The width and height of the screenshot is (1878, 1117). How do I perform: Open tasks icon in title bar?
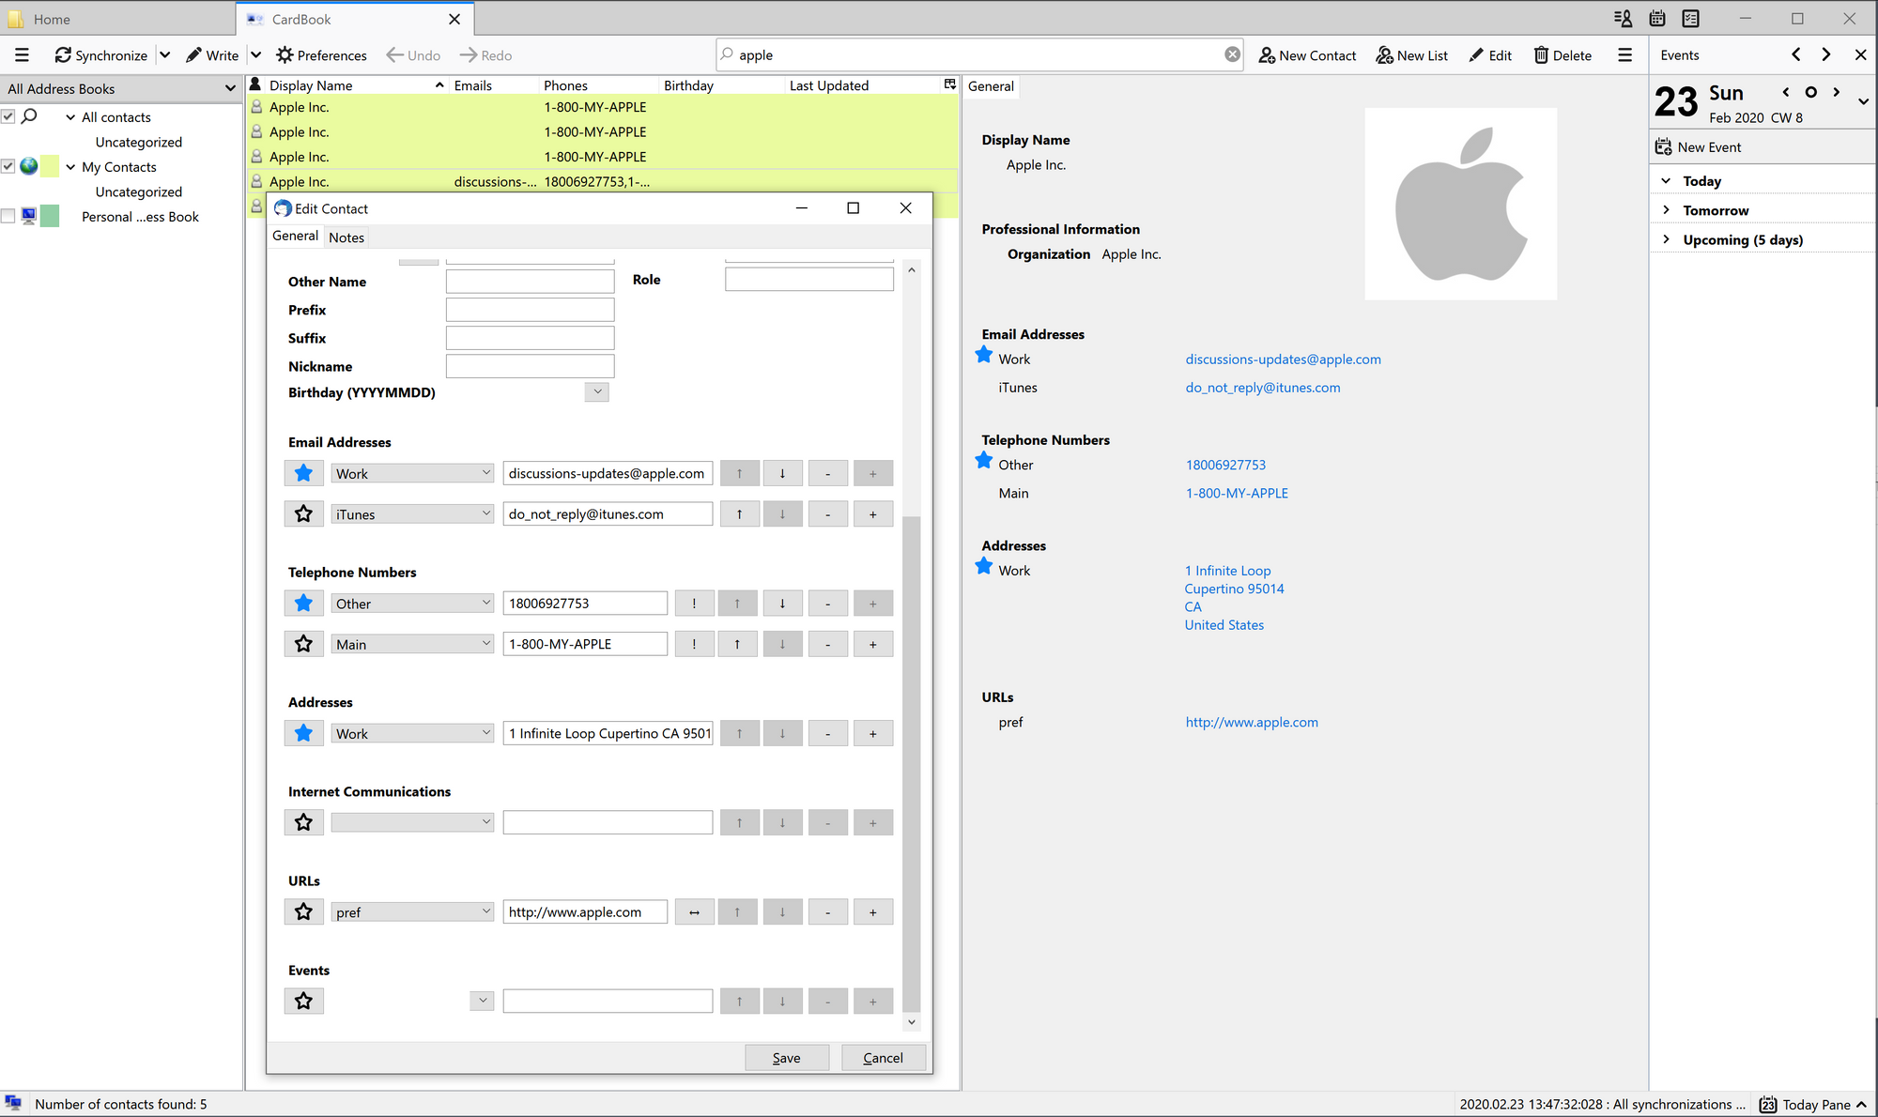pyautogui.click(x=1691, y=19)
